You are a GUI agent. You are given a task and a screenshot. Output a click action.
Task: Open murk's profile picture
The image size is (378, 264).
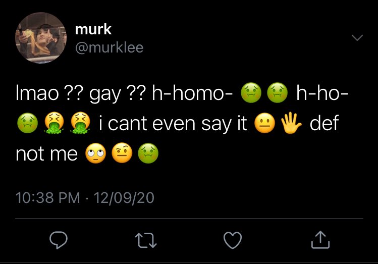coord(41,38)
